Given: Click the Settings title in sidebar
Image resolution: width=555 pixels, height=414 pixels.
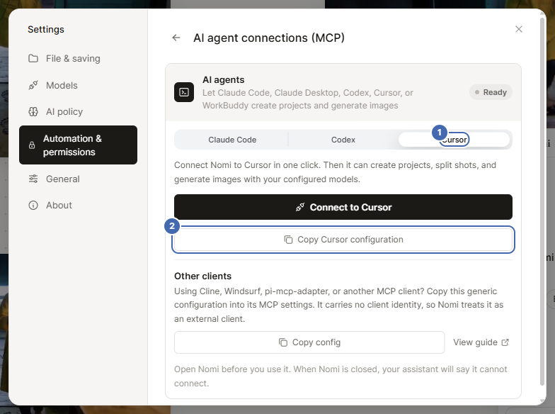Looking at the screenshot, I should coord(46,30).
